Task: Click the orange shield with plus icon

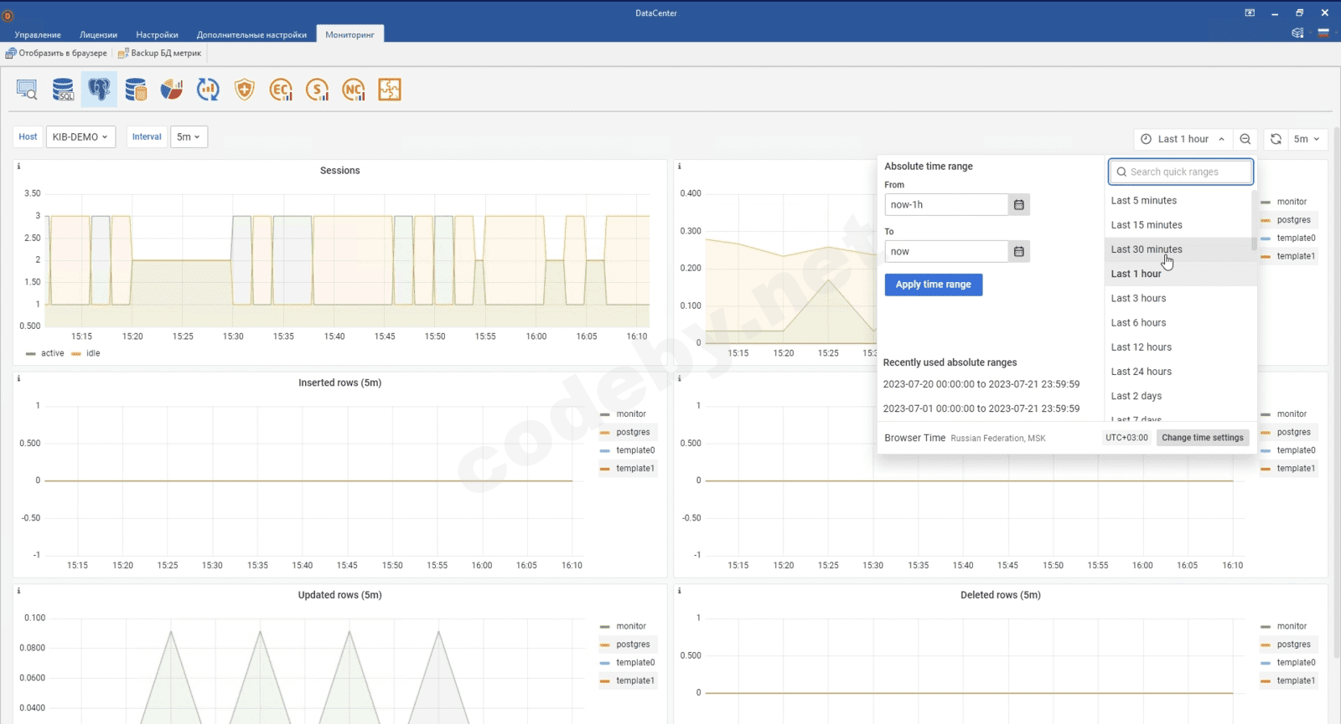Action: [x=244, y=90]
